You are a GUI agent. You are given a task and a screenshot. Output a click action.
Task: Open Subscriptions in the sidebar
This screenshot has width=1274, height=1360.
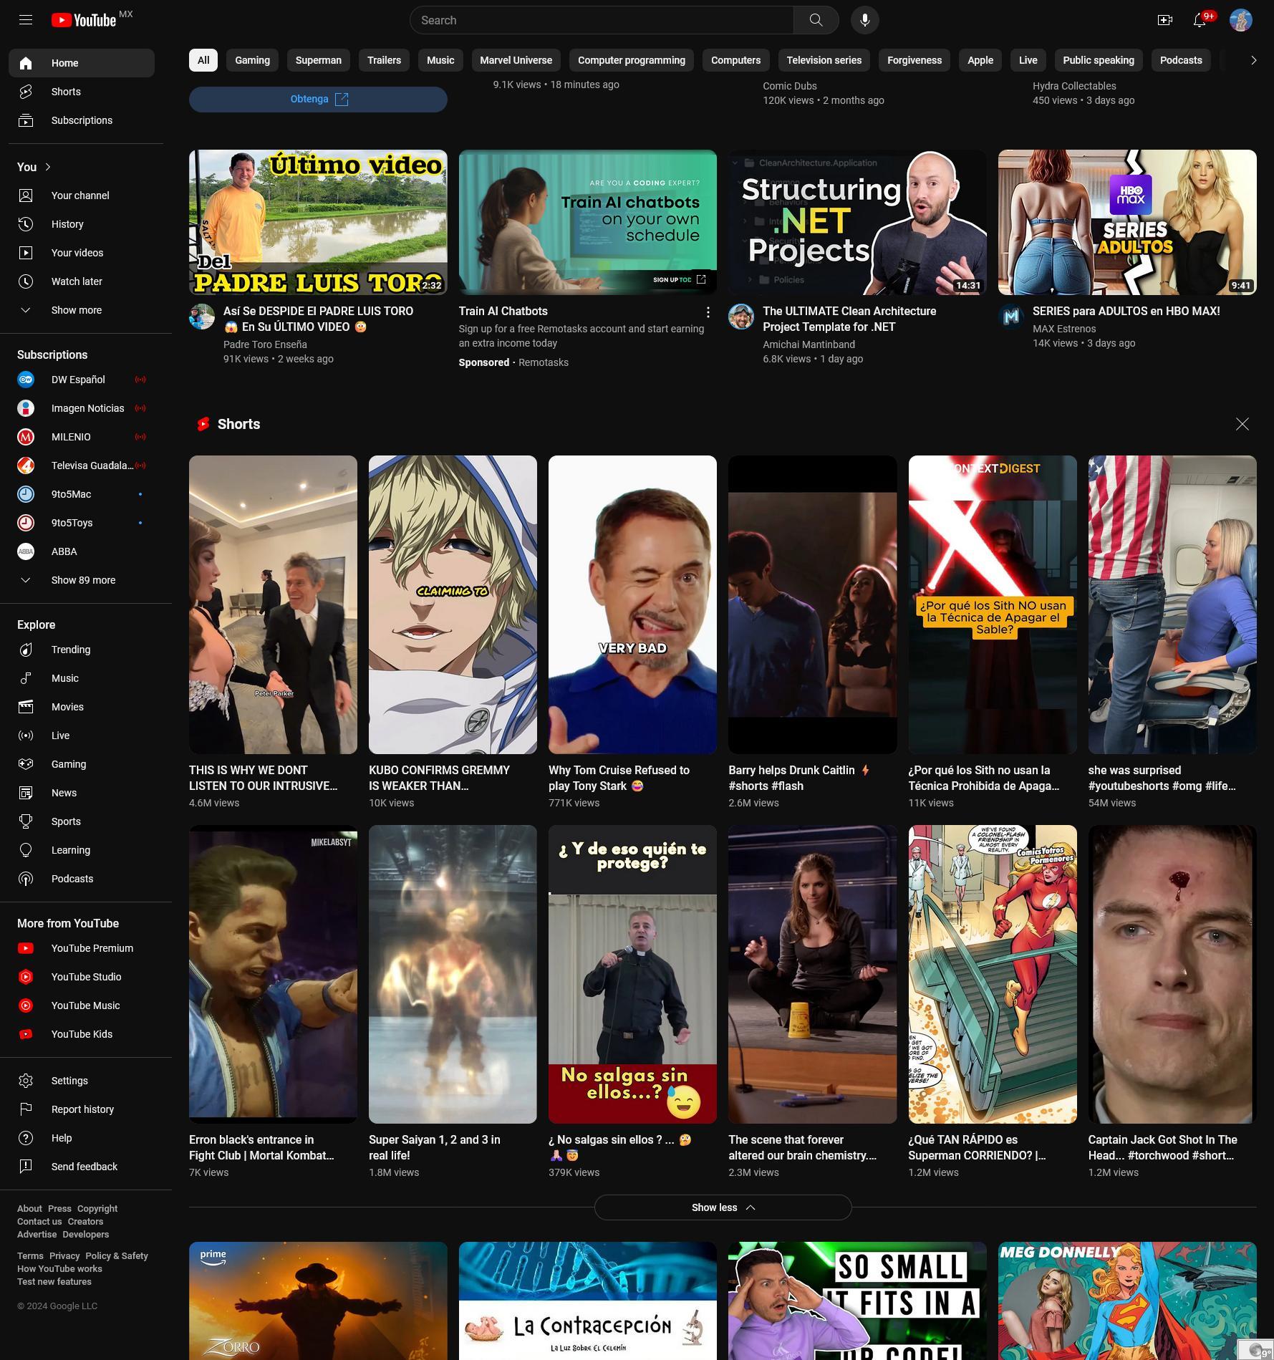point(82,120)
